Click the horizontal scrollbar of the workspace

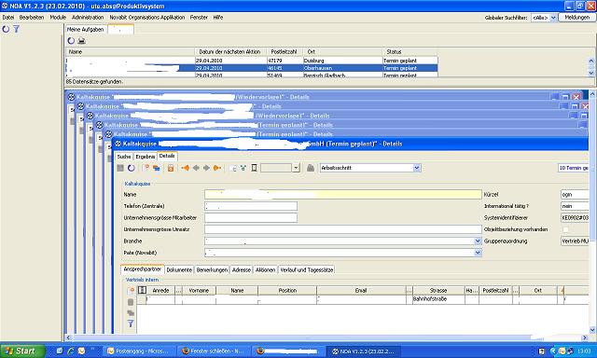tap(326, 337)
